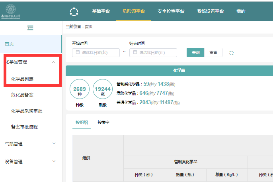Click the refresh icon beside 重置 button
The image size is (273, 182).
[x=231, y=53]
